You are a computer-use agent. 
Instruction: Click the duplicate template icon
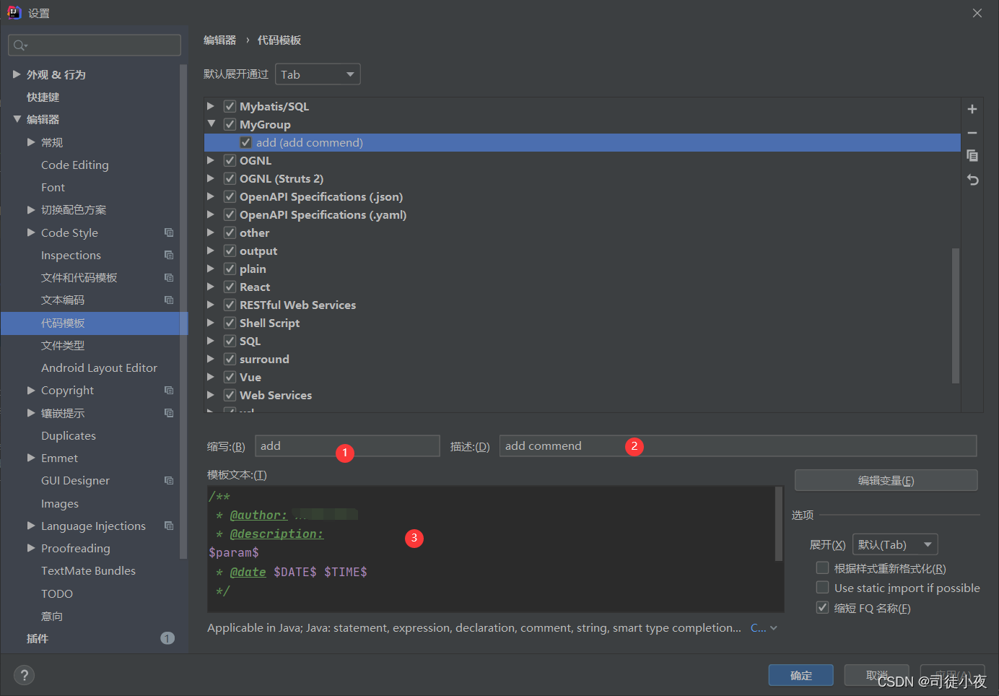(972, 156)
